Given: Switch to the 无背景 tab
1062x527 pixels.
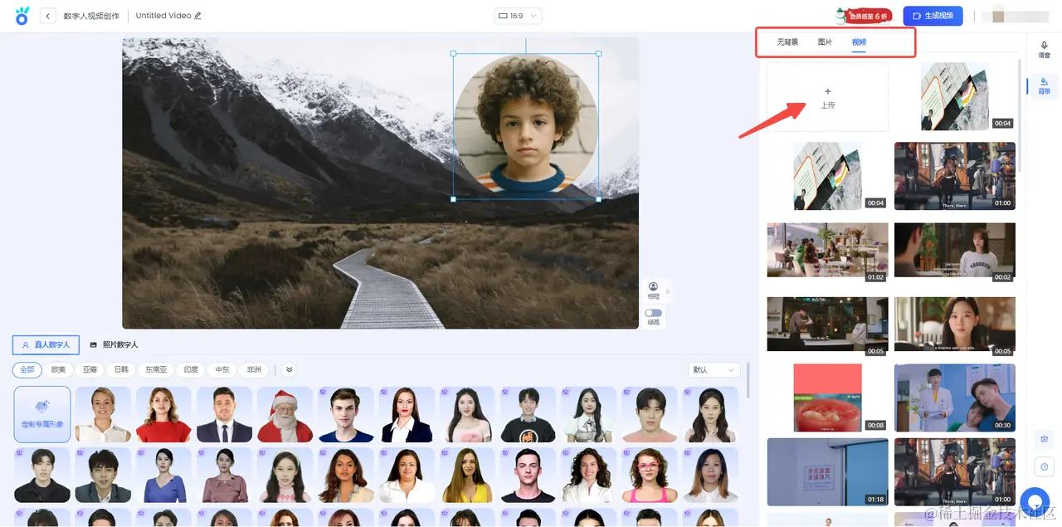Looking at the screenshot, I should pos(787,42).
